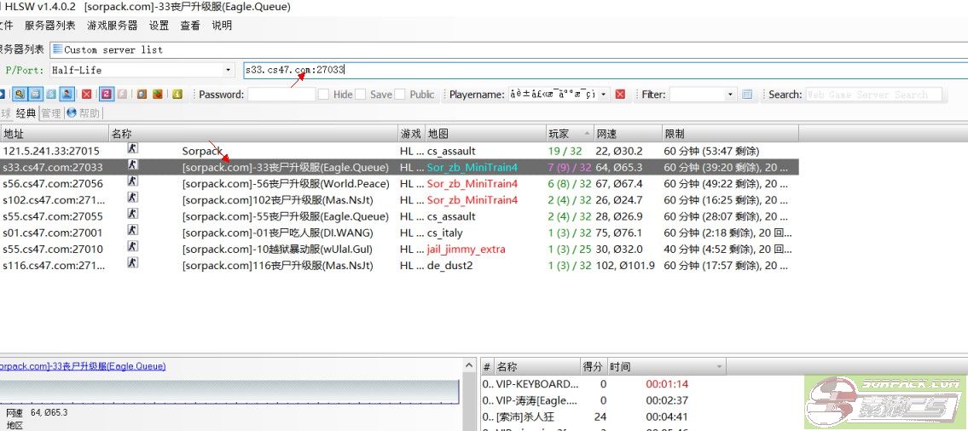Click game icon in the 55丧尸升级服 row
The width and height of the screenshot is (968, 431).
click(x=132, y=214)
